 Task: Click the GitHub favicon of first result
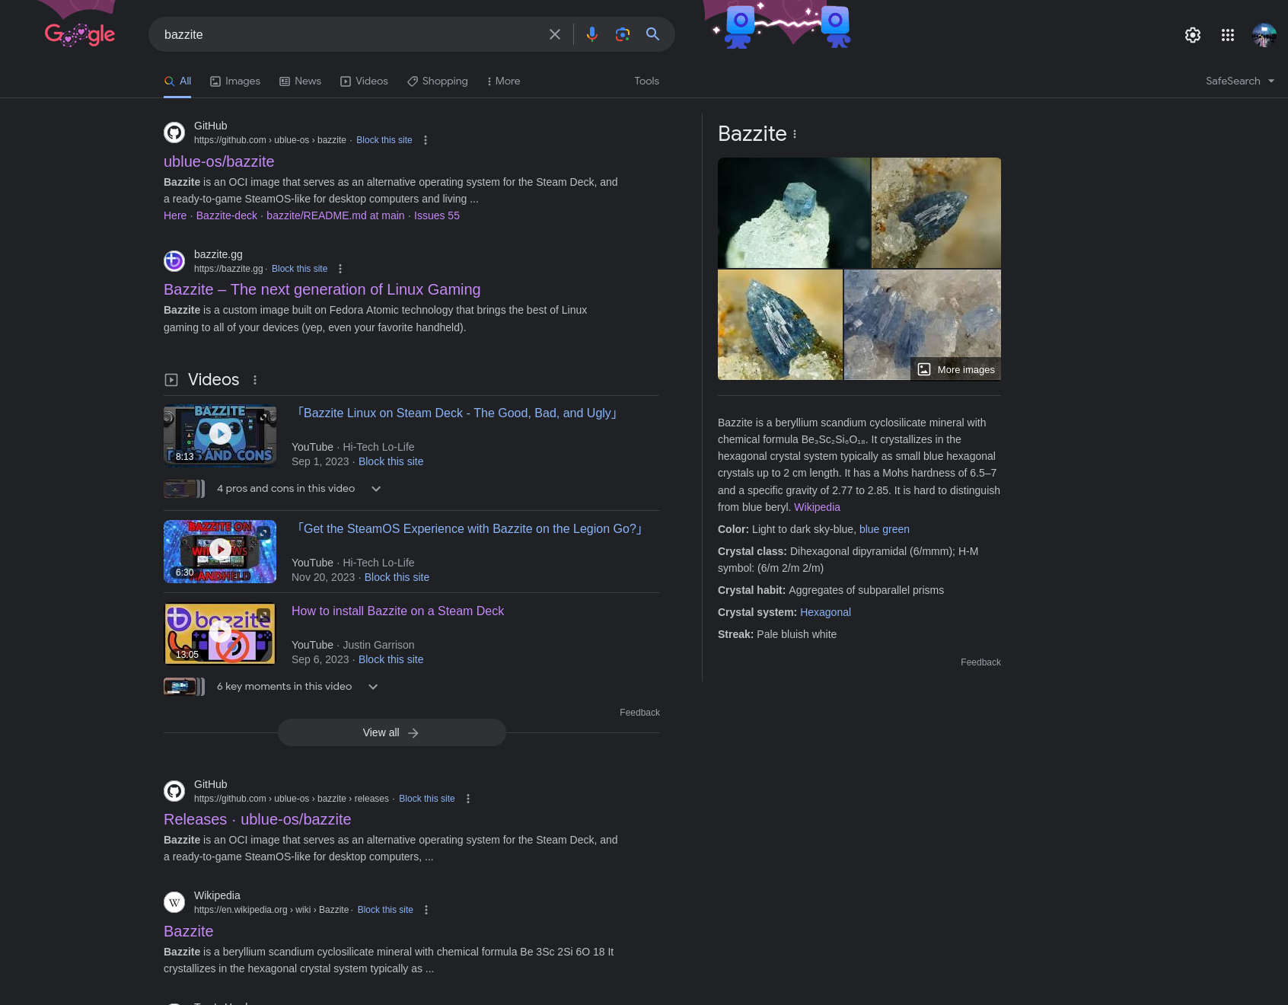174,132
